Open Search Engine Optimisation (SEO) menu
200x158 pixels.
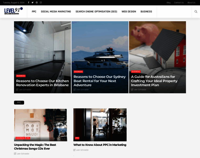point(96,12)
